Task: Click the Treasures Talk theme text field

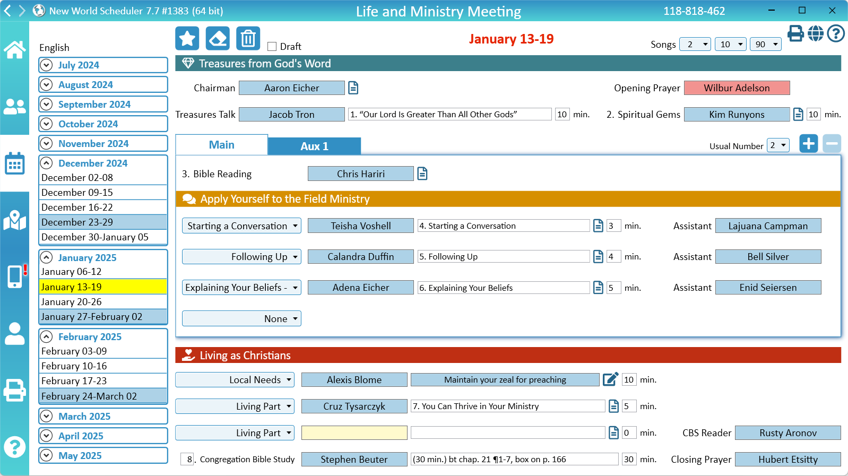Action: point(450,114)
